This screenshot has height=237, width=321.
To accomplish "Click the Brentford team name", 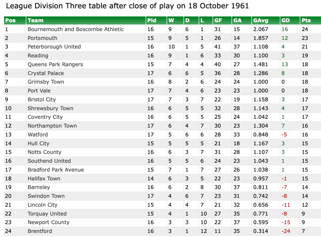I will [x=40, y=231].
